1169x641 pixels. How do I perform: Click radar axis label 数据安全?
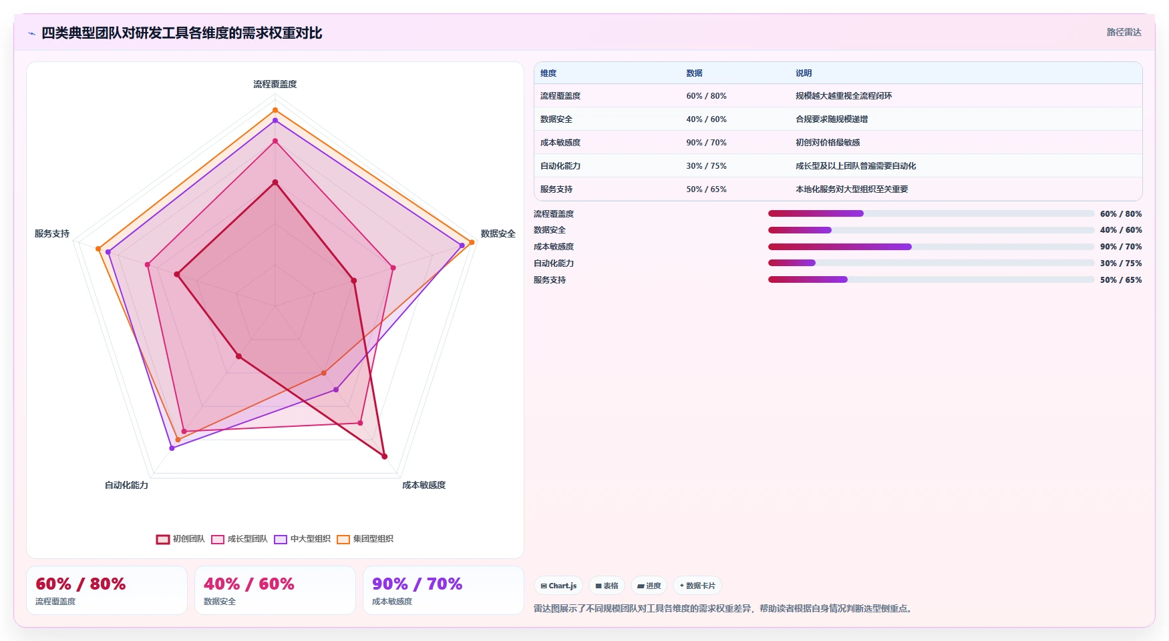point(498,233)
